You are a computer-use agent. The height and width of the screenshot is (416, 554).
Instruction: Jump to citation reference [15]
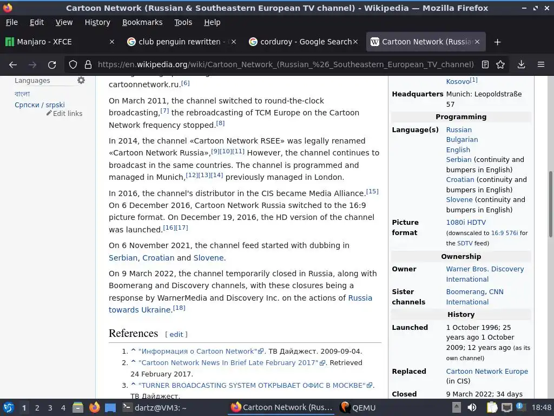tap(372, 191)
